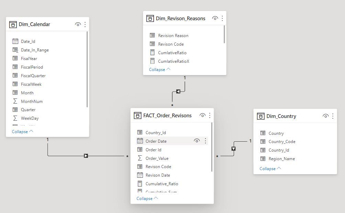Viewport: 345px width, 213px height.
Task: Toggle visibility of the Dim_Calendar table
Action: pyautogui.click(x=78, y=24)
